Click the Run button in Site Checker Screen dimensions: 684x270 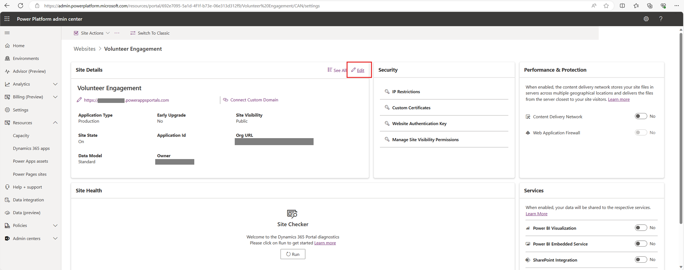click(x=293, y=254)
